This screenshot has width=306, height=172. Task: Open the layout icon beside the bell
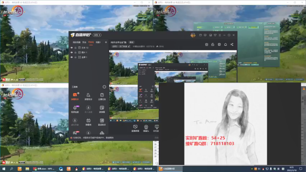219,44
